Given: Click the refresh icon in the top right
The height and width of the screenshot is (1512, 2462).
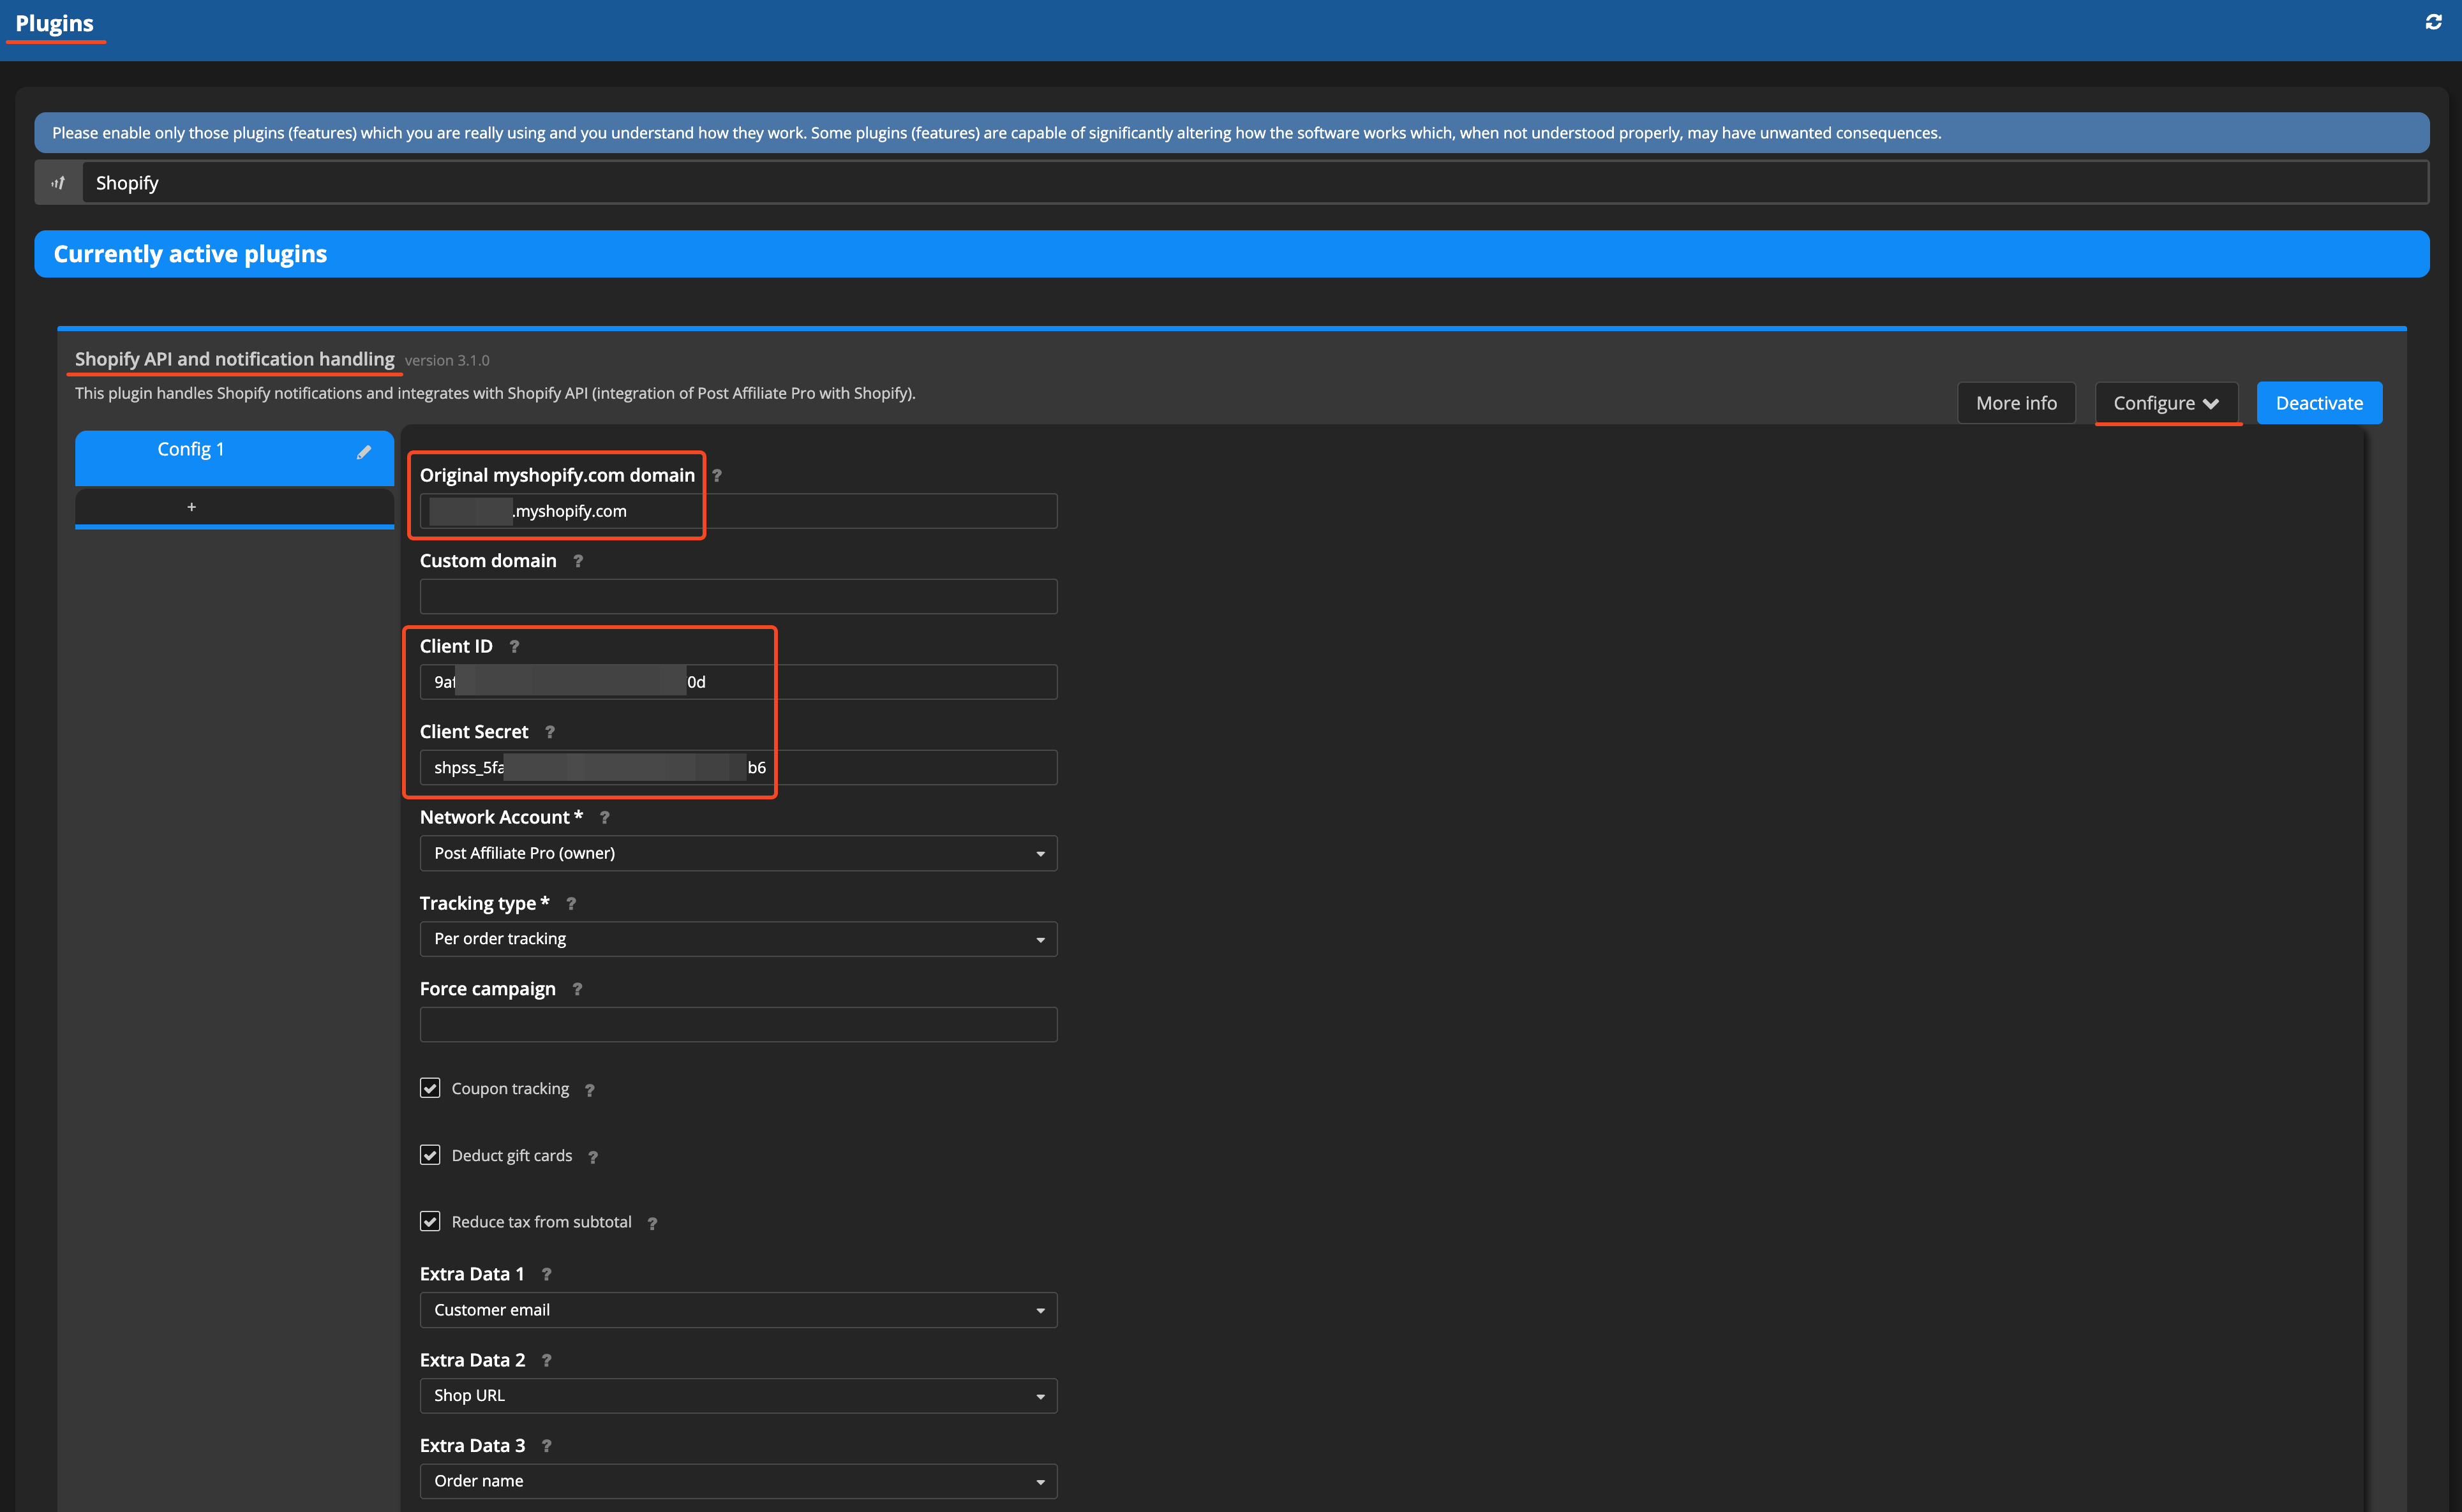Looking at the screenshot, I should [2433, 22].
